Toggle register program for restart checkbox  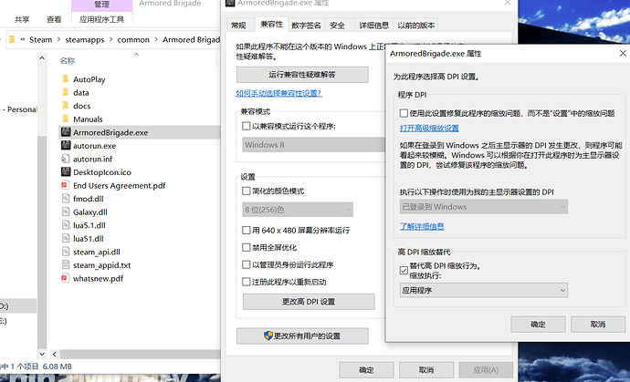pyautogui.click(x=247, y=282)
